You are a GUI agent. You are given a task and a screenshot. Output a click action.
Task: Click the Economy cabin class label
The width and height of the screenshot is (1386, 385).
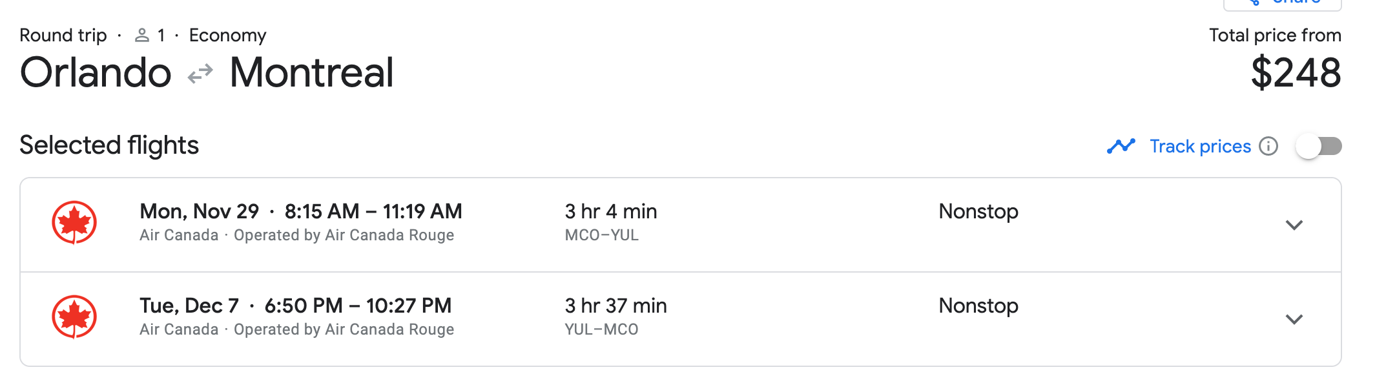pyautogui.click(x=227, y=36)
